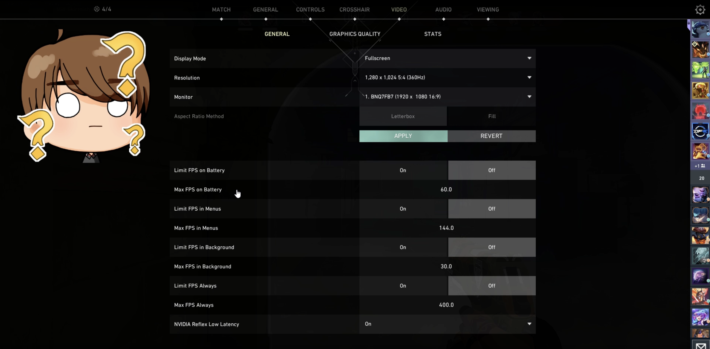710x349 pixels.
Task: Click the green dragon friend avatar
Action: pos(700,70)
